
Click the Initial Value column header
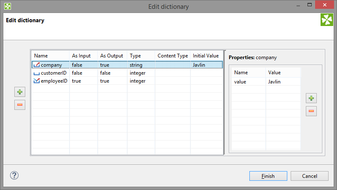(x=206, y=56)
